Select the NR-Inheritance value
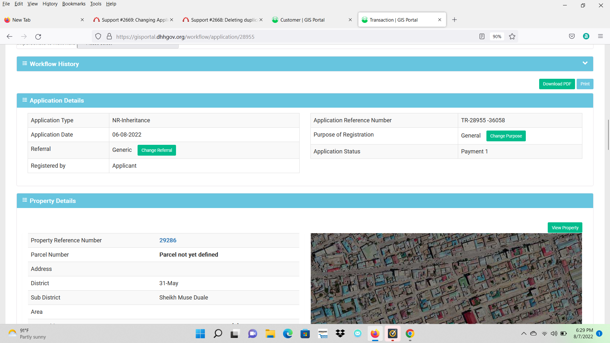Image resolution: width=610 pixels, height=343 pixels. point(131,120)
